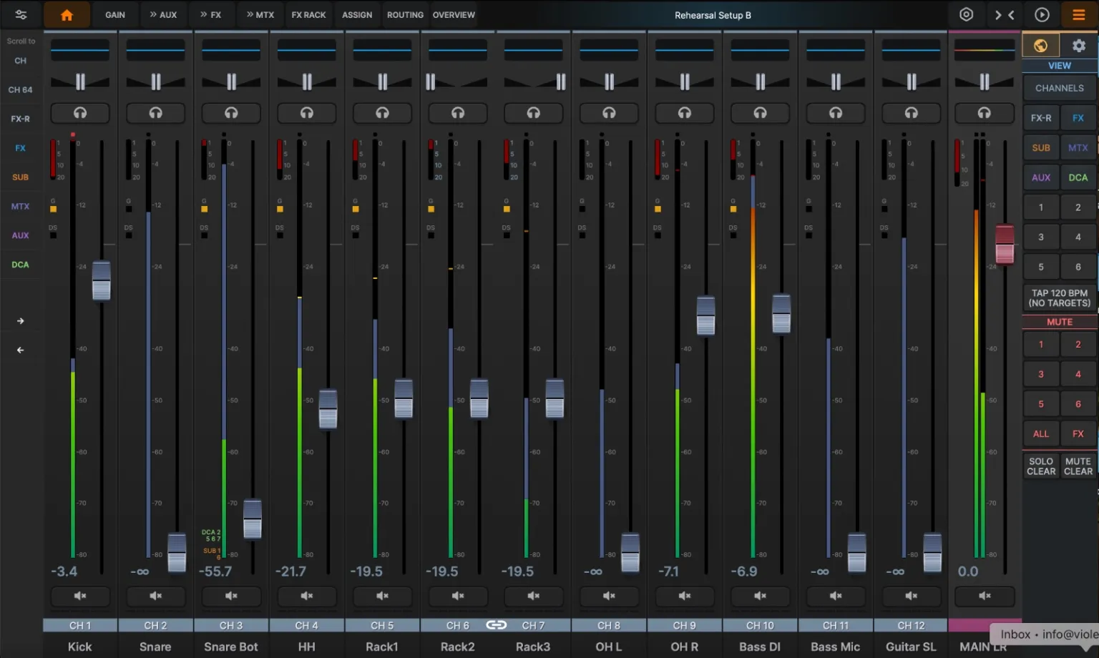Image resolution: width=1099 pixels, height=658 pixels.
Task: Click the MAIN LR red fader handle
Action: pyautogui.click(x=1005, y=245)
